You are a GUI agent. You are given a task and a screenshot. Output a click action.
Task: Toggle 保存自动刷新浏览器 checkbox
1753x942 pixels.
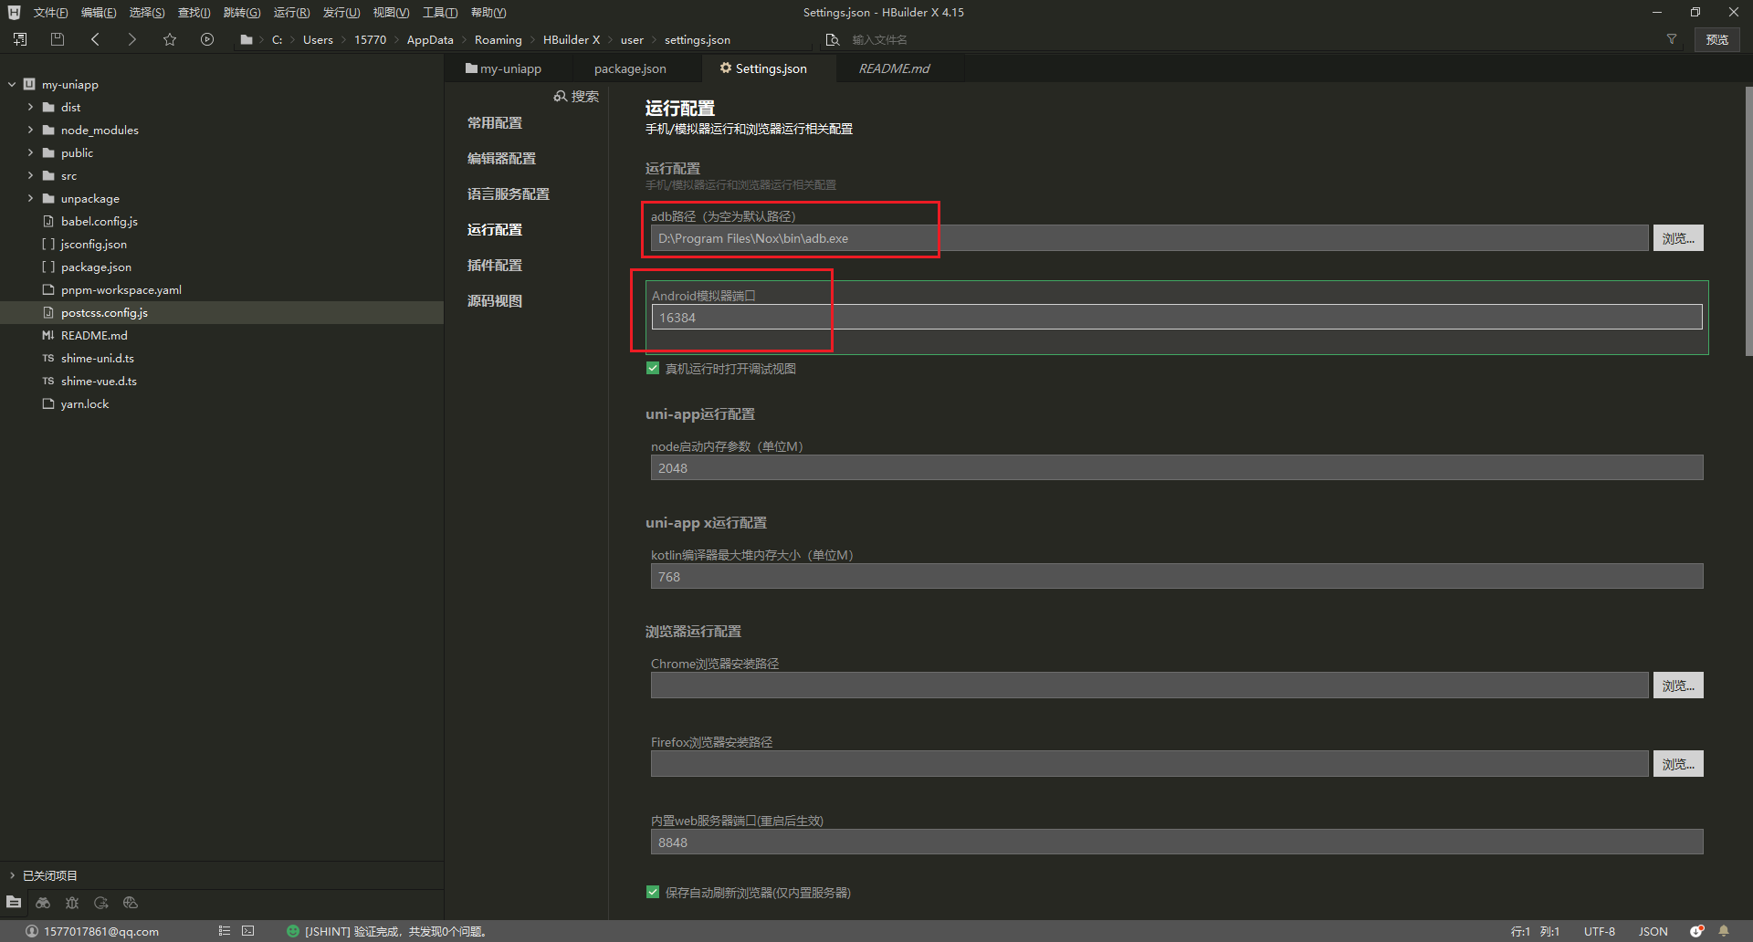coord(653,893)
